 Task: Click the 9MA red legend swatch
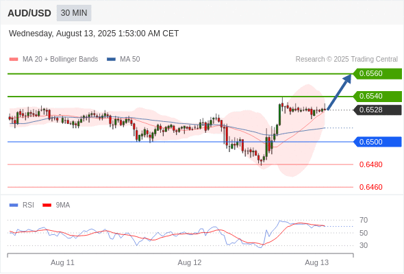tap(47, 206)
